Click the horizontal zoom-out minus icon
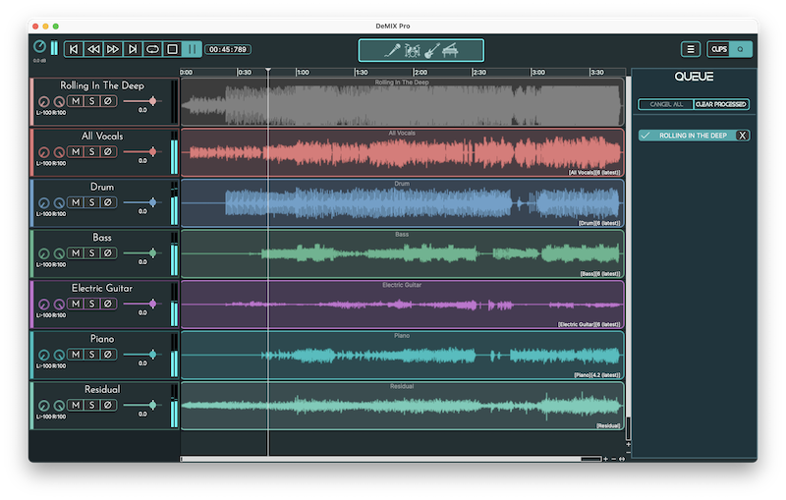This screenshot has width=786, height=500. 613,459
